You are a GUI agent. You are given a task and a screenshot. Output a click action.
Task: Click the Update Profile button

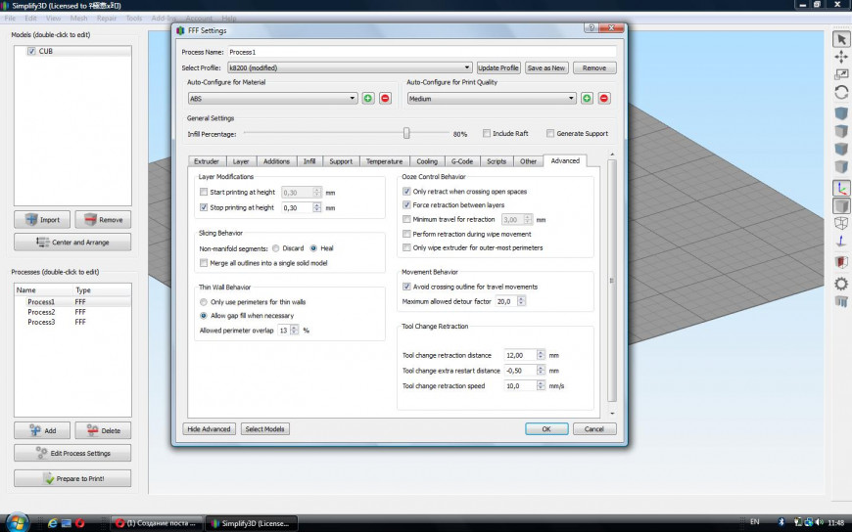(498, 67)
